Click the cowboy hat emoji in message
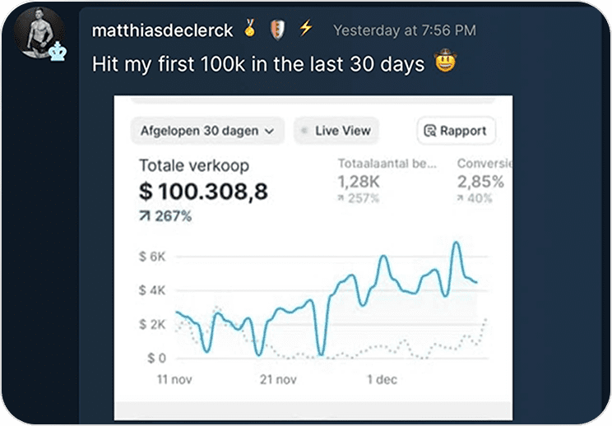 (445, 61)
